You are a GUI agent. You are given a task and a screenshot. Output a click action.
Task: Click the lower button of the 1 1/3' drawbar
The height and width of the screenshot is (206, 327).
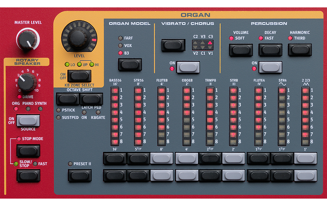[x=282, y=175]
